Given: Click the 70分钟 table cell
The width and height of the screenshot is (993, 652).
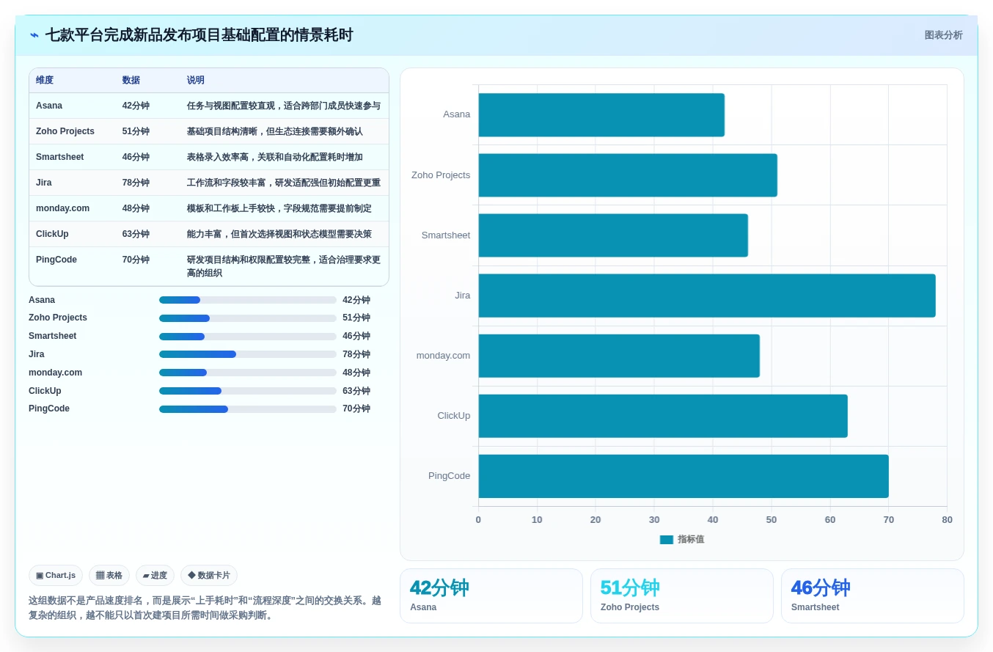Looking at the screenshot, I should pos(136,260).
